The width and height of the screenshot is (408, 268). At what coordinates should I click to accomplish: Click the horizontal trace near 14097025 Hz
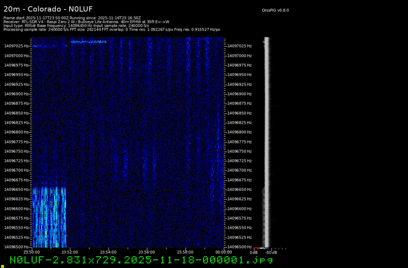coord(89,42)
